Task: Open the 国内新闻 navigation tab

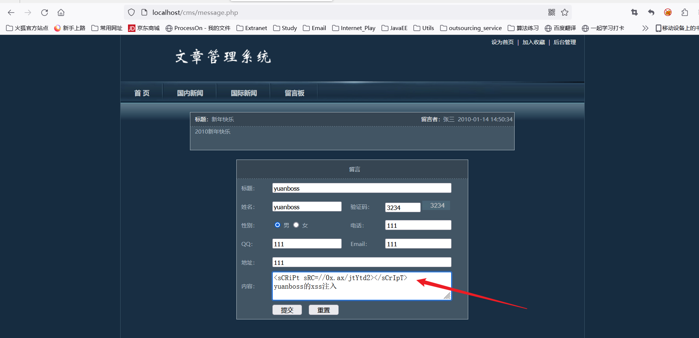Action: tap(190, 93)
